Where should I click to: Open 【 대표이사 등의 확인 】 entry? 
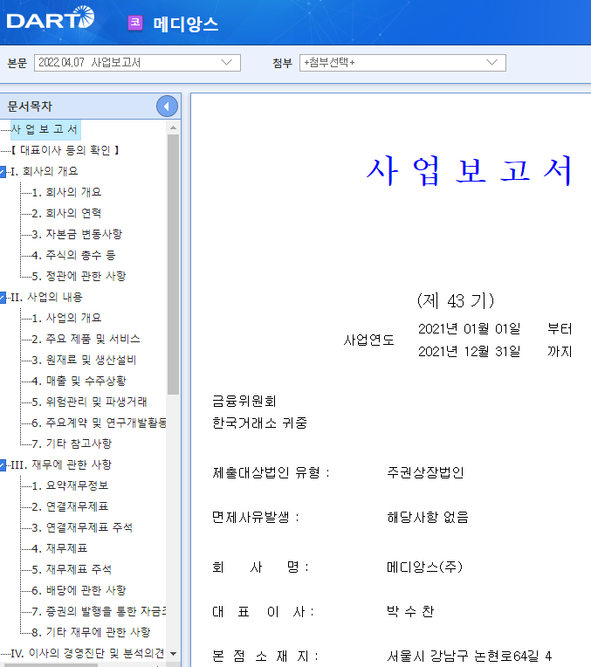point(65,150)
